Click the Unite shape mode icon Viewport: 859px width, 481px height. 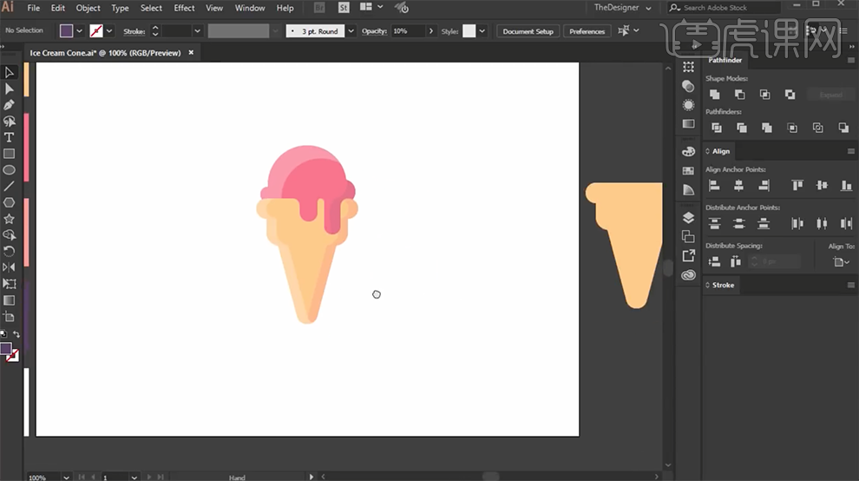click(714, 95)
